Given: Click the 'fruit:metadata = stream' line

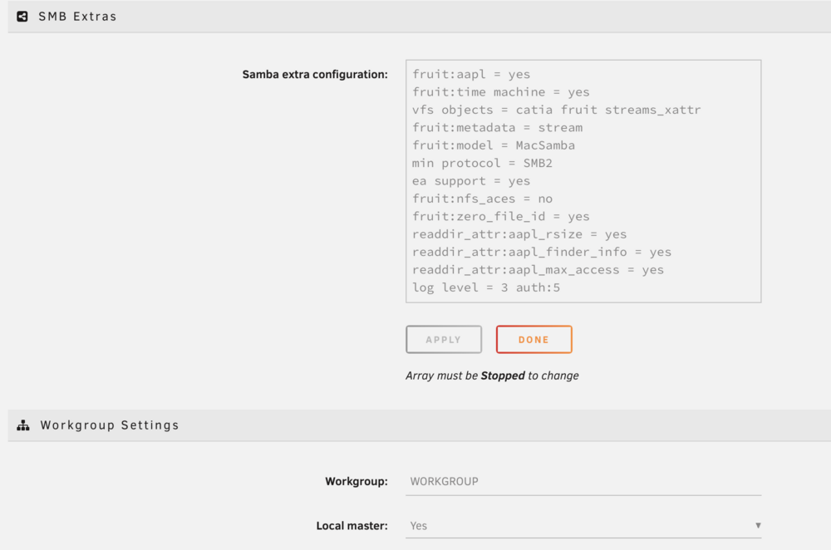Looking at the screenshot, I should click(x=497, y=127).
